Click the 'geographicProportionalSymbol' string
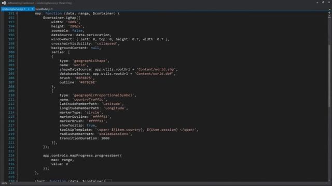The image size is (332, 186). coord(103,95)
